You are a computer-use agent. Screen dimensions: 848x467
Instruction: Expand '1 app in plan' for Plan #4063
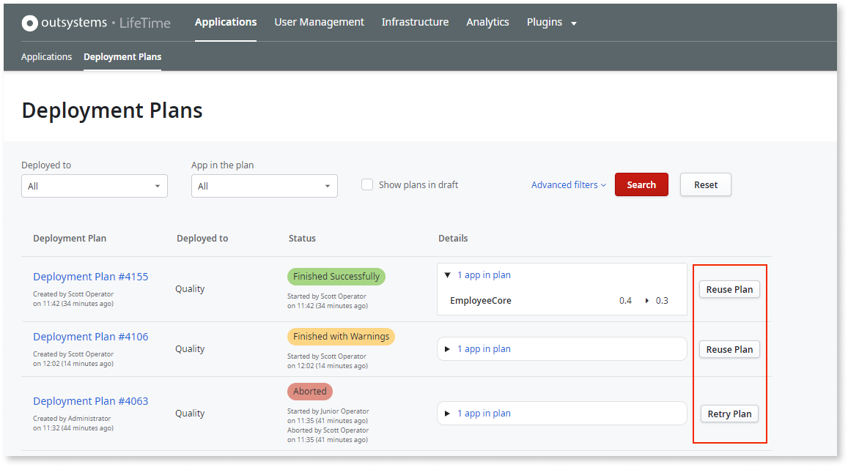tap(447, 413)
